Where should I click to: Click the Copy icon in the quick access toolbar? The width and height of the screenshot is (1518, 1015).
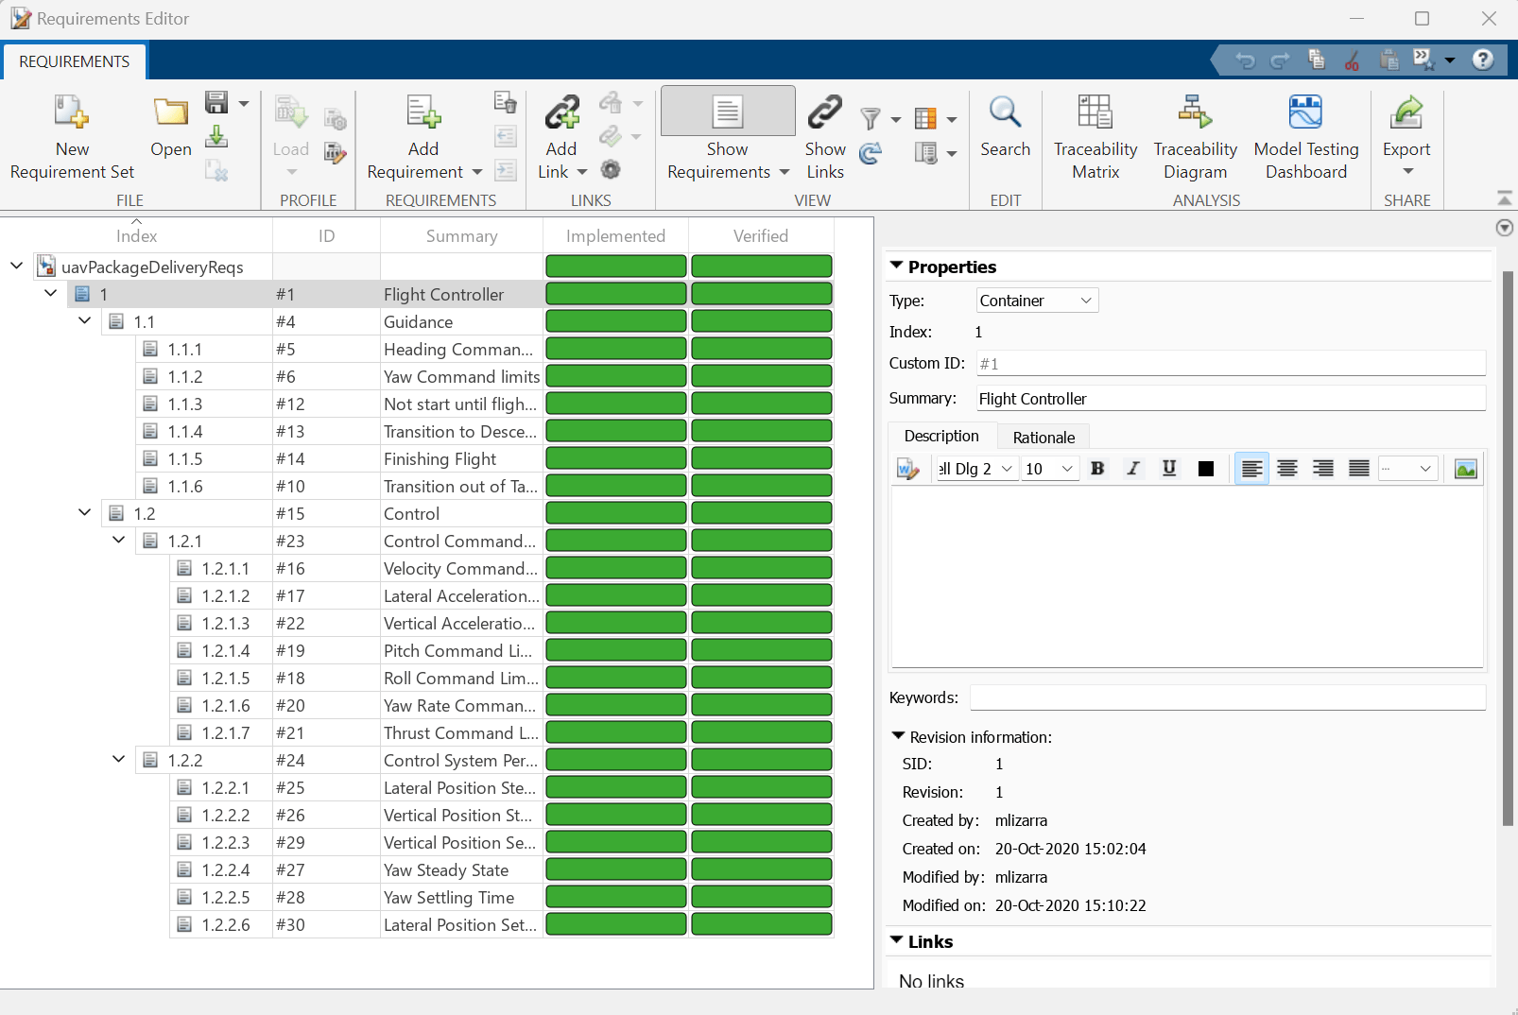pos(1316,59)
